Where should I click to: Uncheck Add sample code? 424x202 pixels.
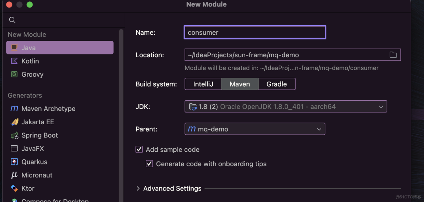[139, 149]
